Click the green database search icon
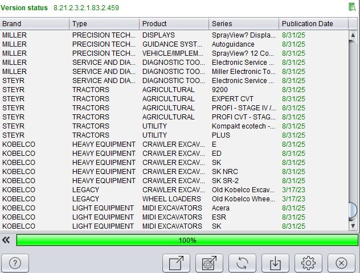 pos(352,7)
